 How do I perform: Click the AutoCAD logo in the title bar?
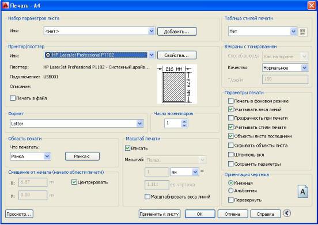[x=6, y=6]
